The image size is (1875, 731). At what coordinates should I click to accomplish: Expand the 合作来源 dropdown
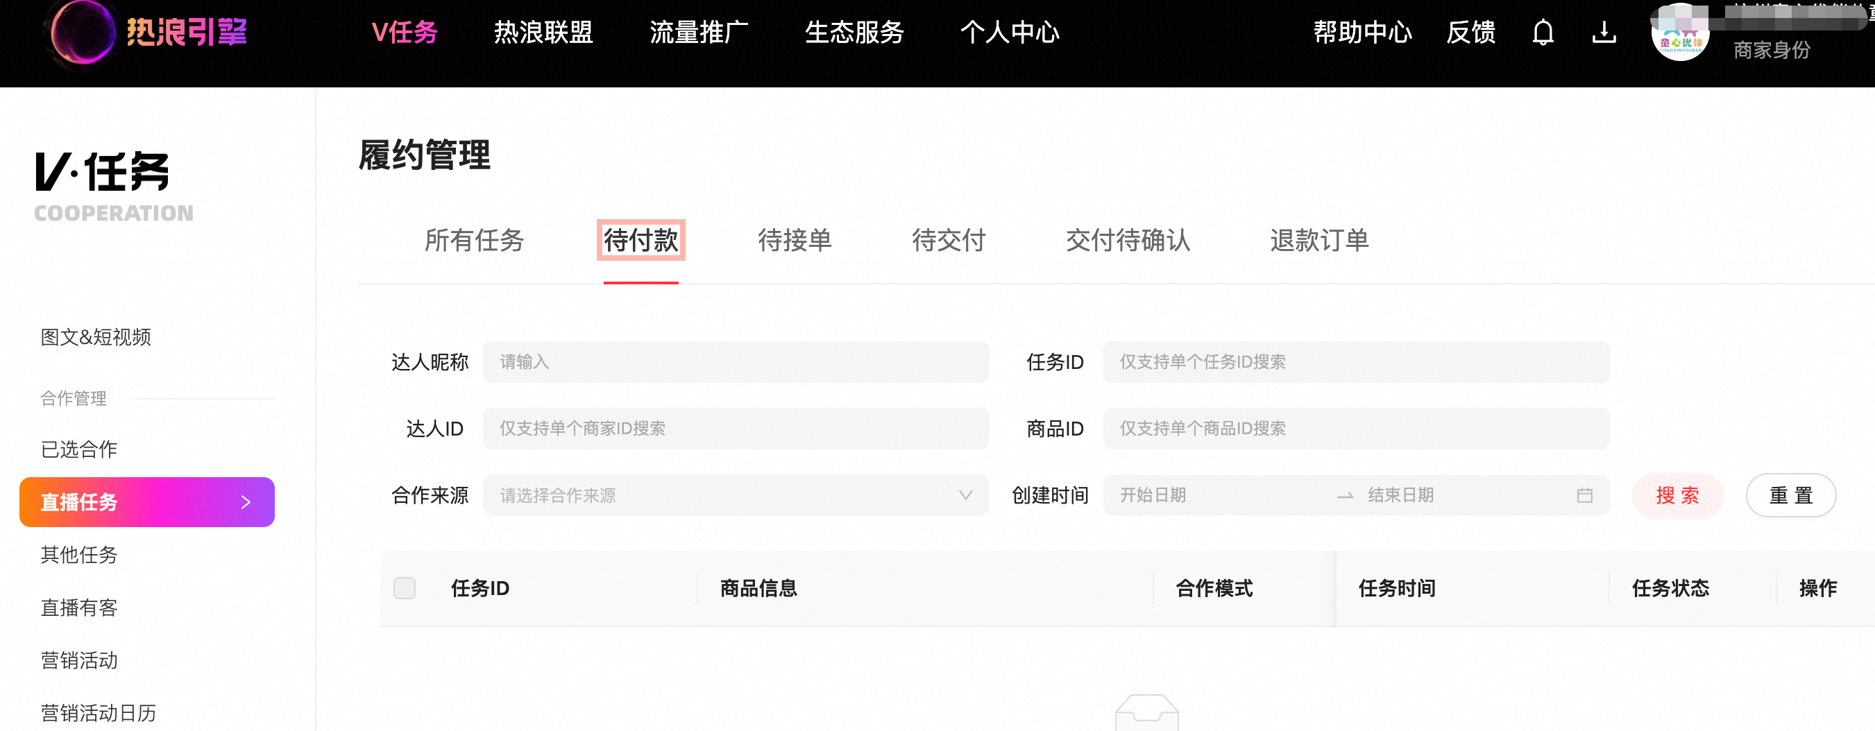coord(735,495)
